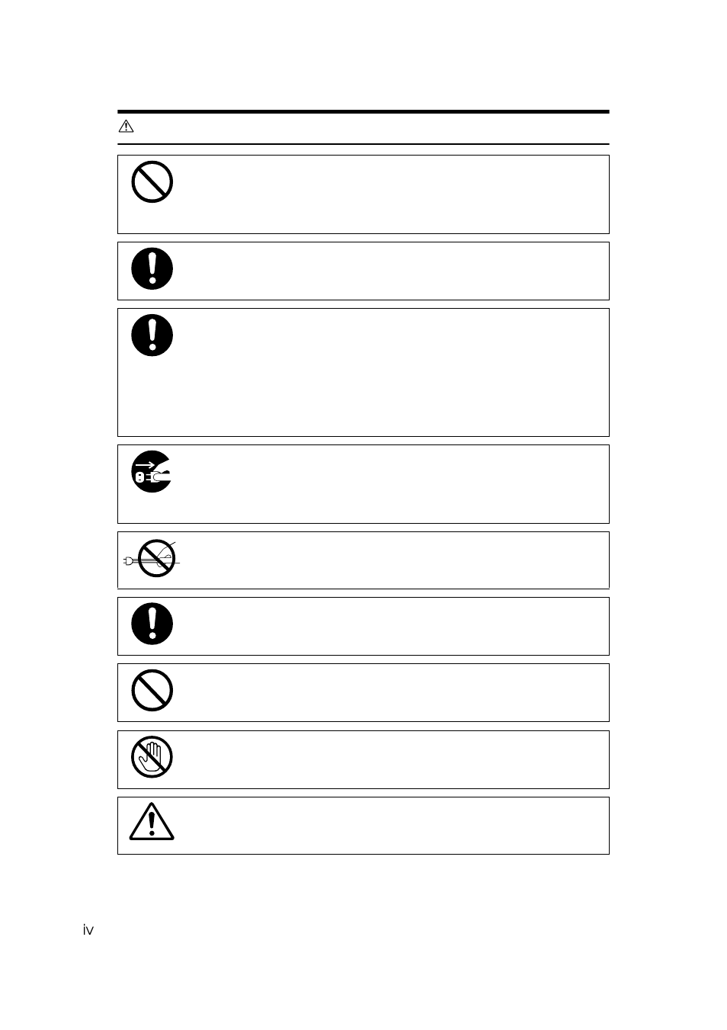Click the thick black rule at the page top
Viewport: 727px width, 1030px height.
(363, 112)
